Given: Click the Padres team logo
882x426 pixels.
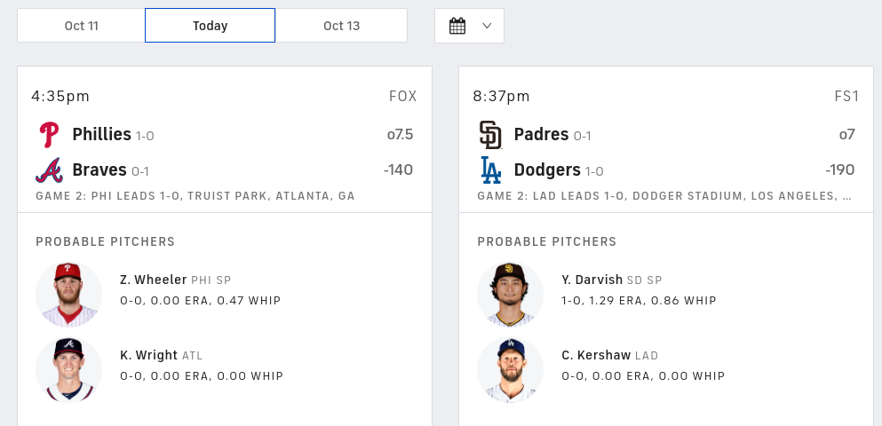Looking at the screenshot, I should 490,135.
